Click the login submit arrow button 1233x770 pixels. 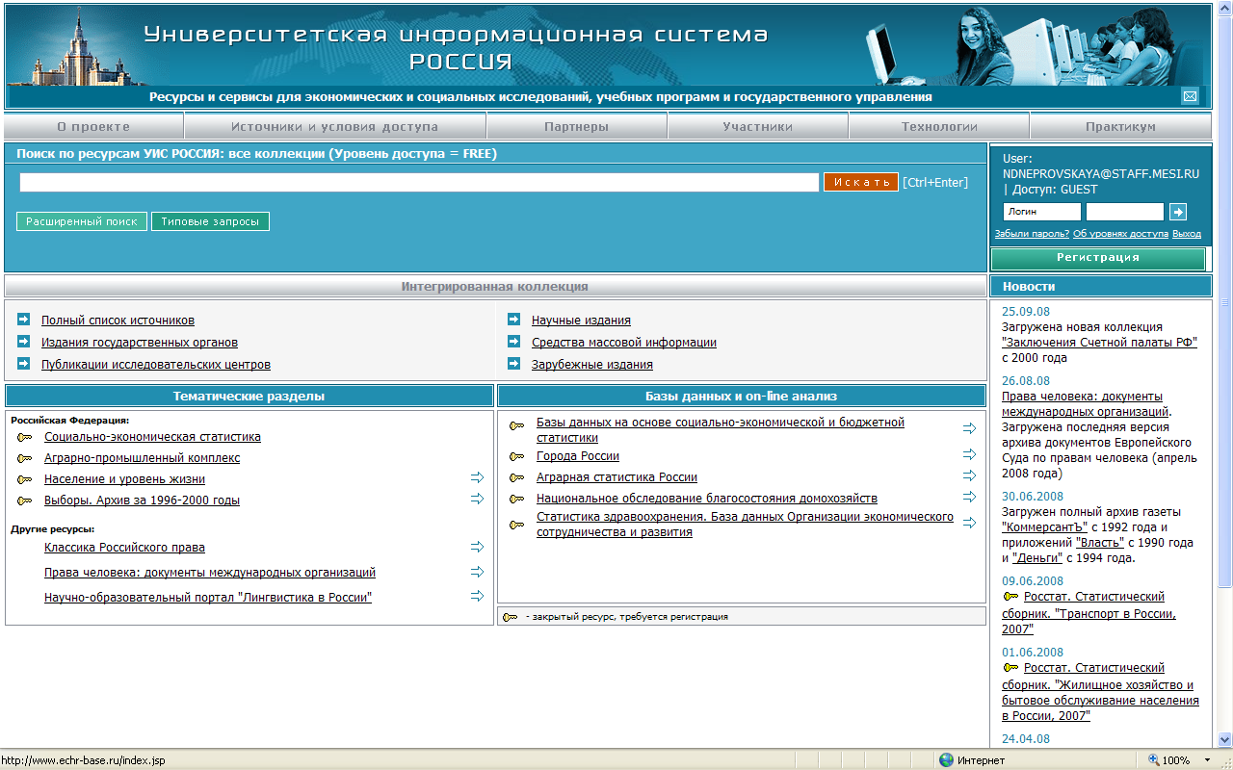pyautogui.click(x=1178, y=212)
